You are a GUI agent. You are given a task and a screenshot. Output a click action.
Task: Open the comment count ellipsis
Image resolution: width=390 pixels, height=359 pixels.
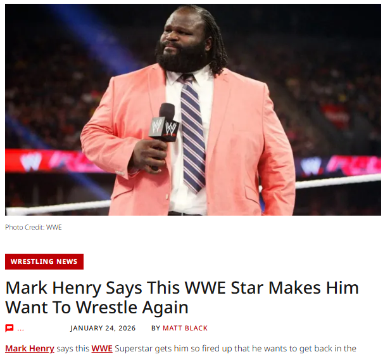pos(21,329)
